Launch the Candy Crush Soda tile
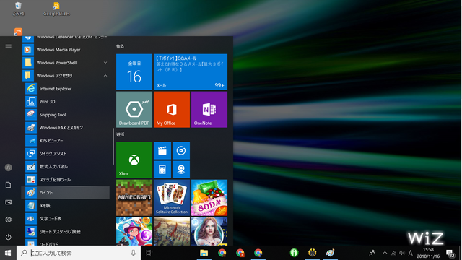This screenshot has height=260, width=462. 209,197
